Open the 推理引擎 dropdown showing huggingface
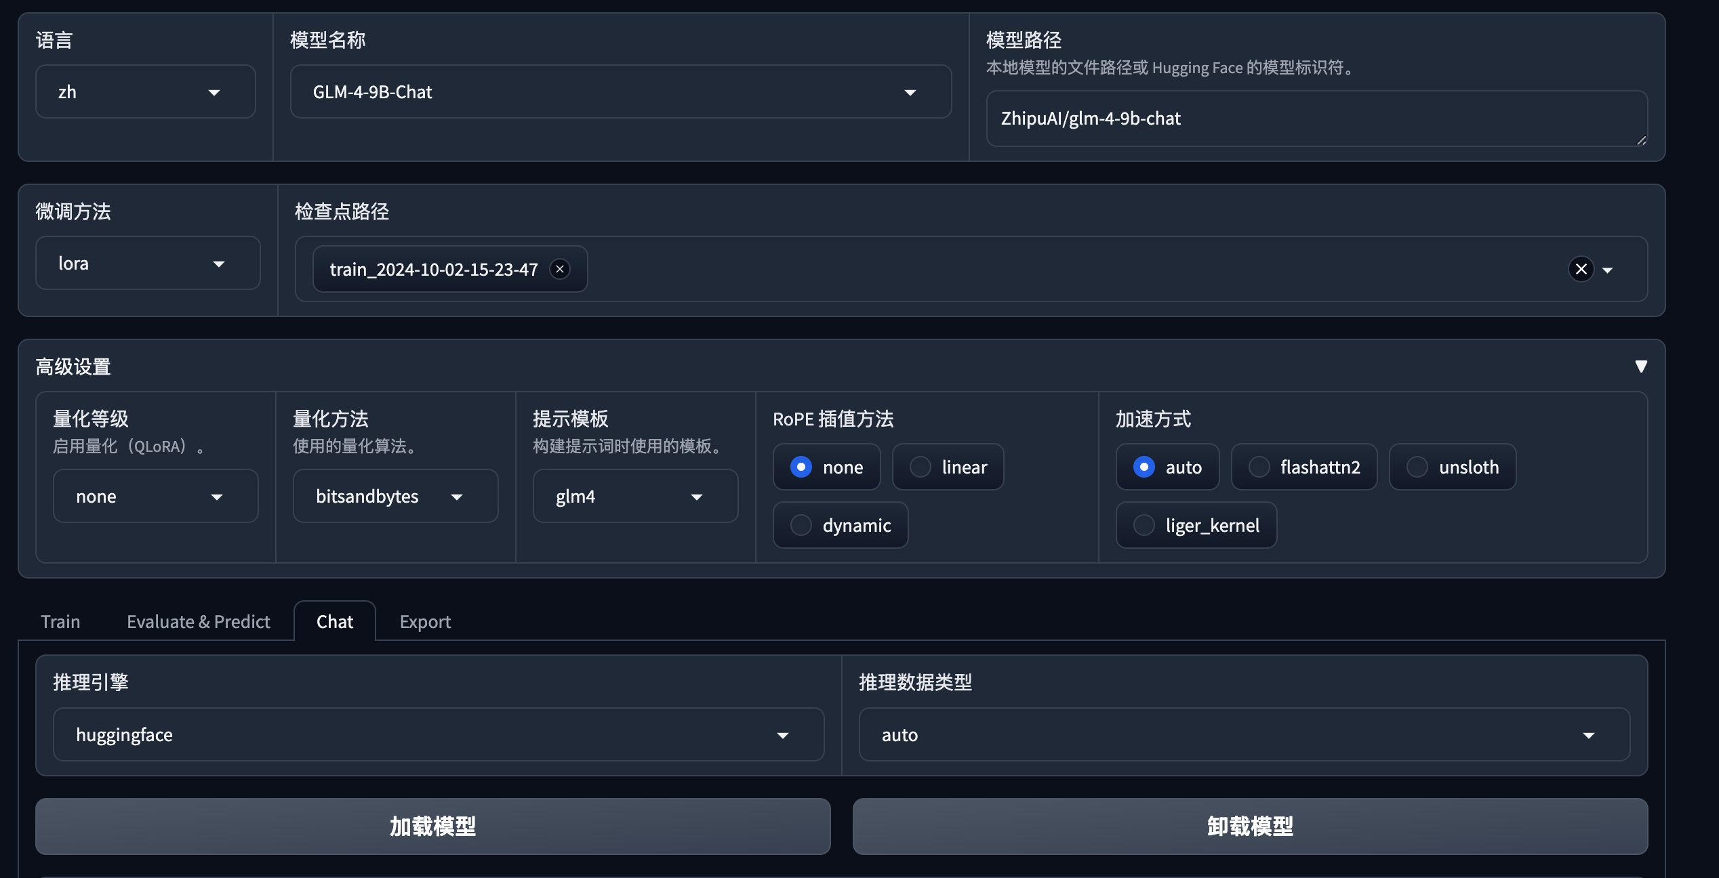 (439, 734)
